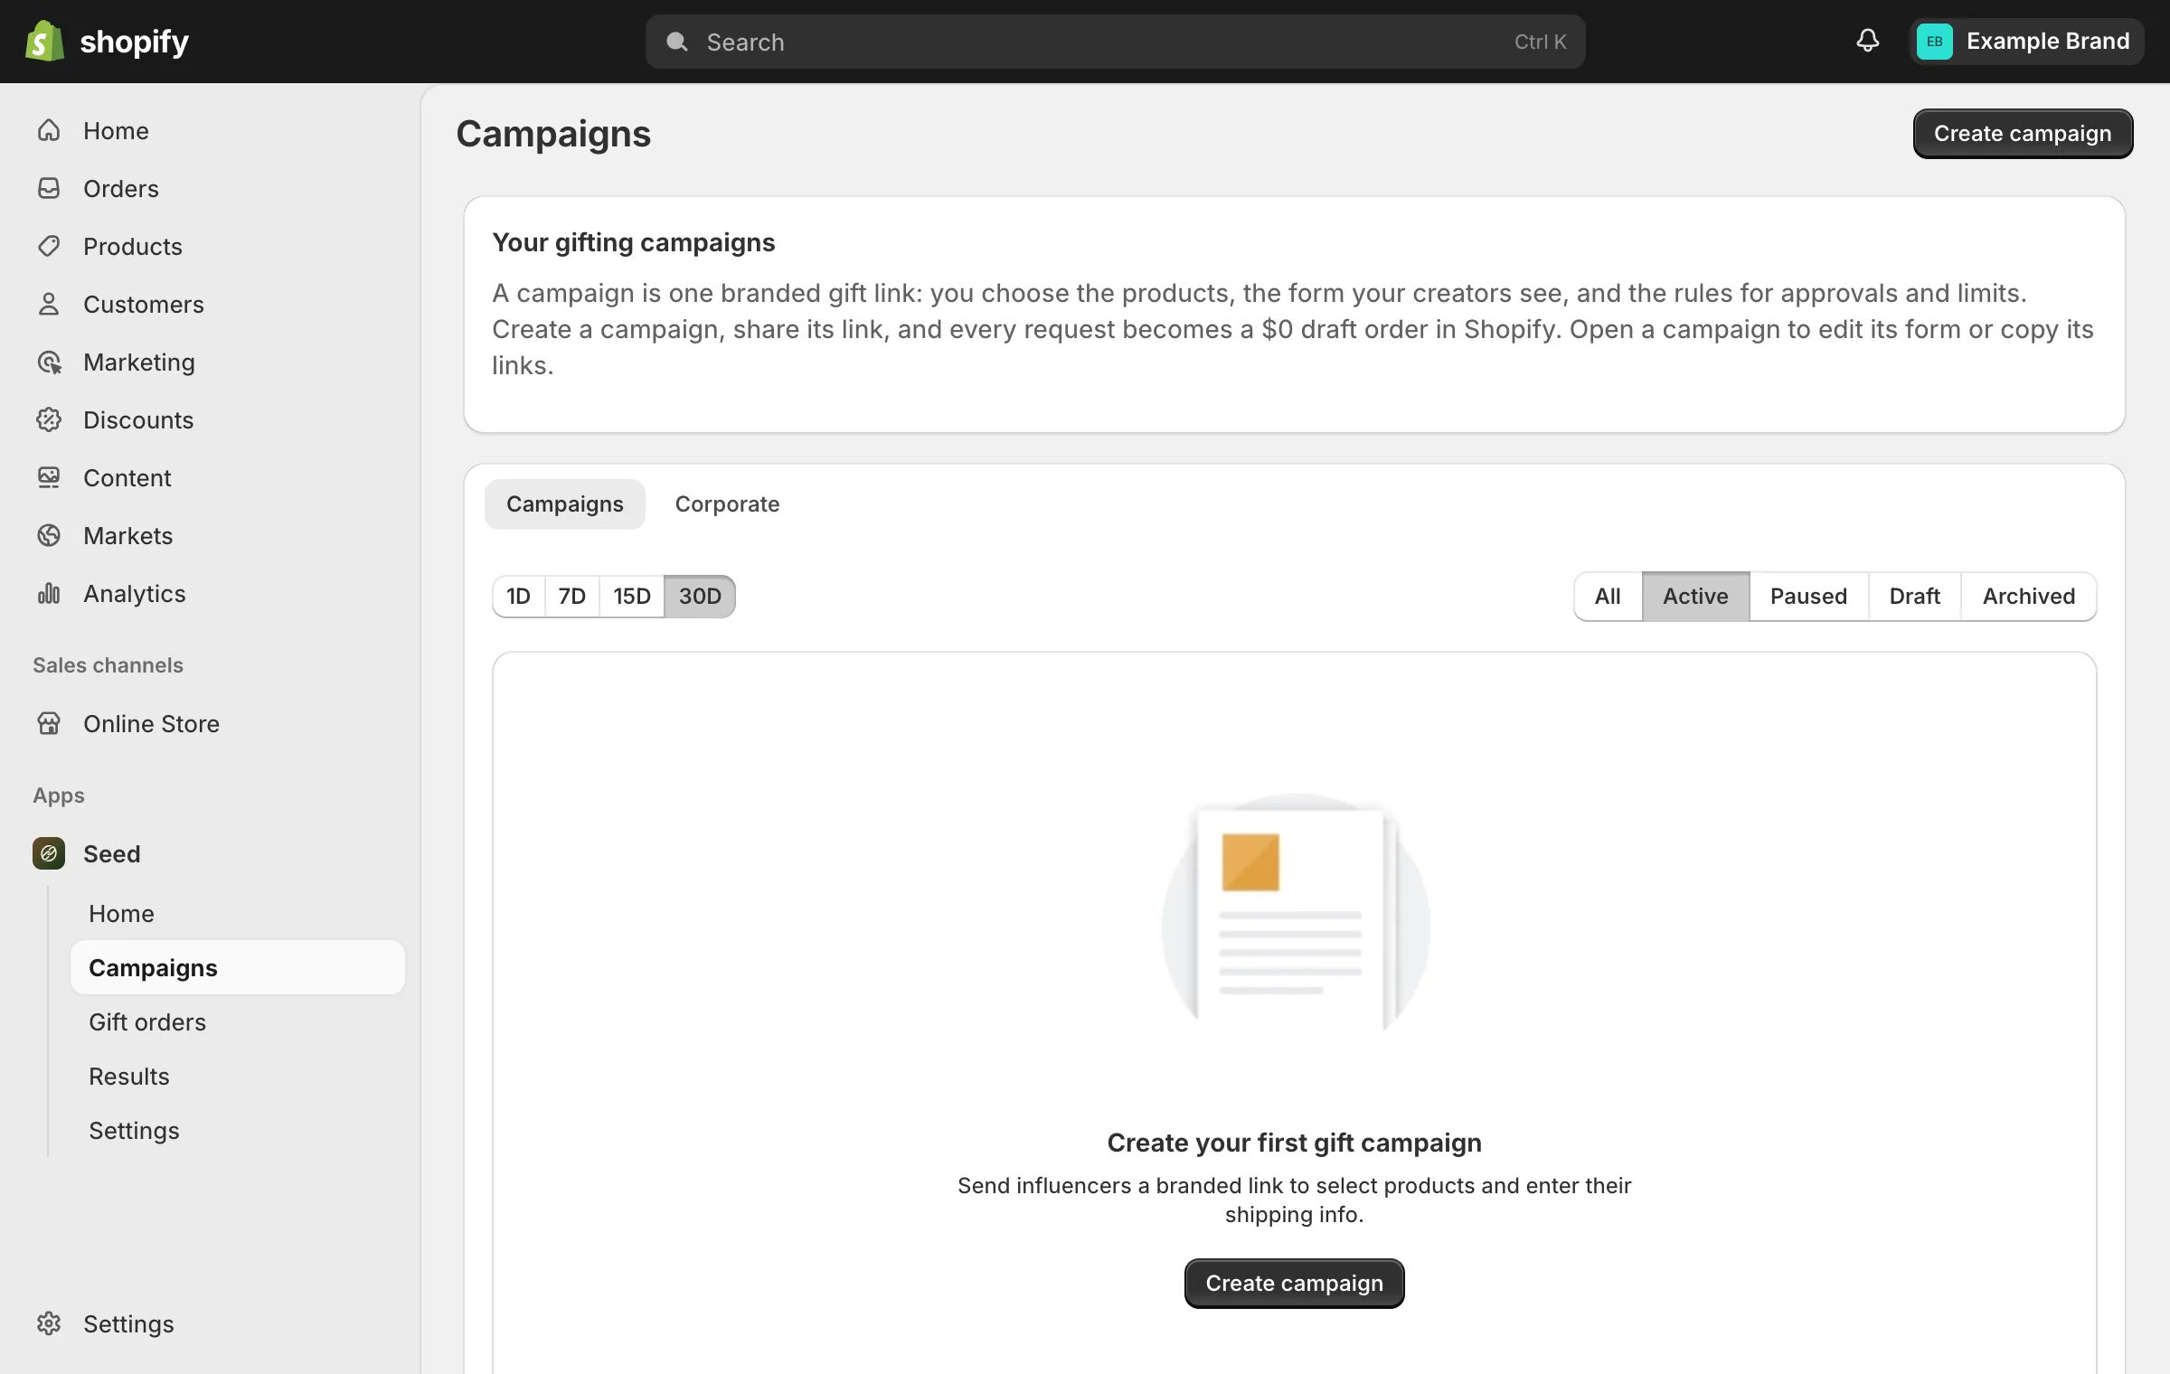Viewport: 2170px width, 1374px height.
Task: Select the 30D time range
Action: pyautogui.click(x=700, y=597)
